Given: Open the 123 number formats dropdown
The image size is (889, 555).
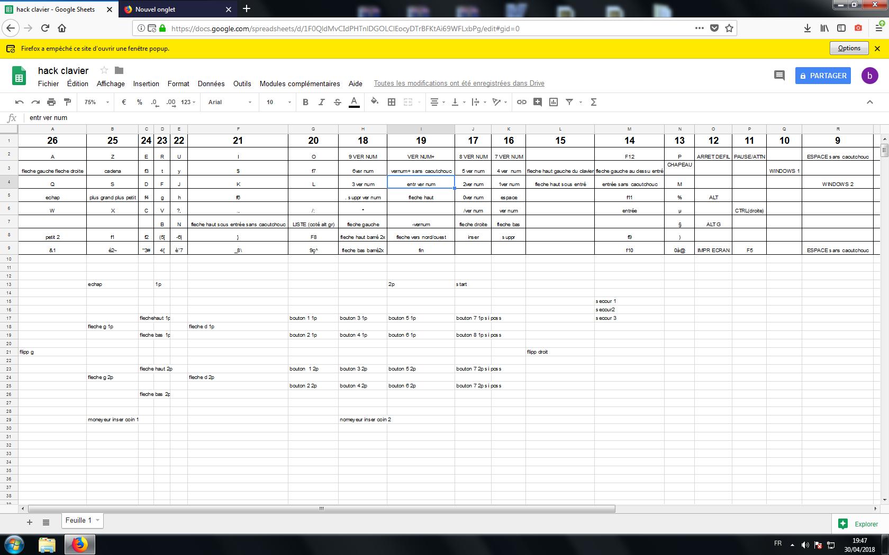Looking at the screenshot, I should [x=188, y=102].
